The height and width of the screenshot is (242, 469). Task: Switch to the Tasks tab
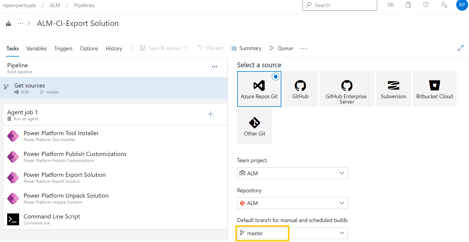tap(13, 48)
